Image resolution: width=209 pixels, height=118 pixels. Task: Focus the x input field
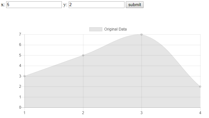pyautogui.click(x=34, y=5)
